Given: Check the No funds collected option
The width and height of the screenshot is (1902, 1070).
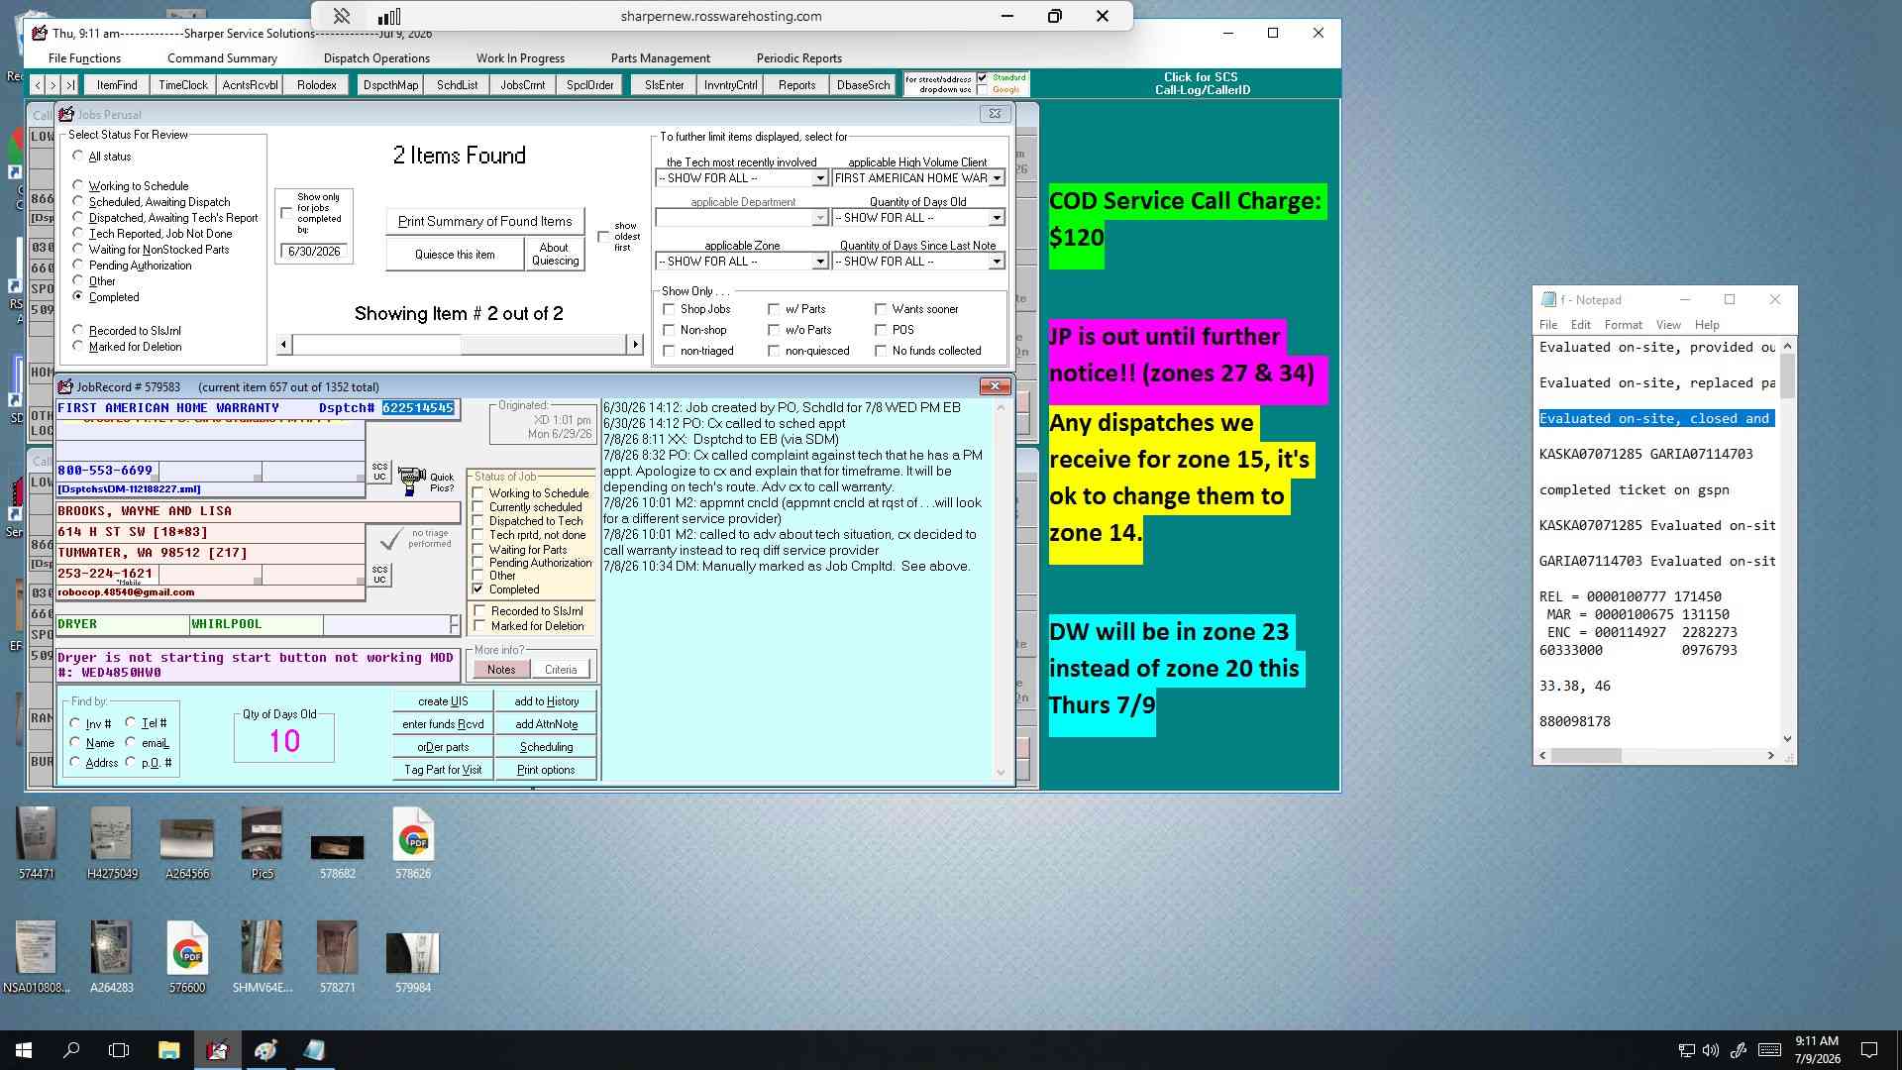Looking at the screenshot, I should [880, 351].
